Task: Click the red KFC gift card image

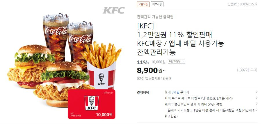Action: (92, 104)
